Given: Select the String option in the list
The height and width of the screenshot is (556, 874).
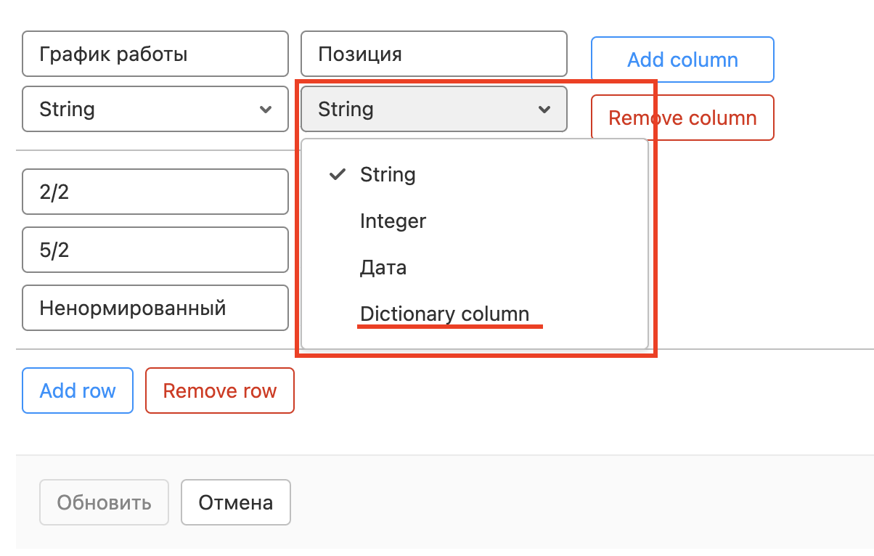Looking at the screenshot, I should (x=388, y=175).
